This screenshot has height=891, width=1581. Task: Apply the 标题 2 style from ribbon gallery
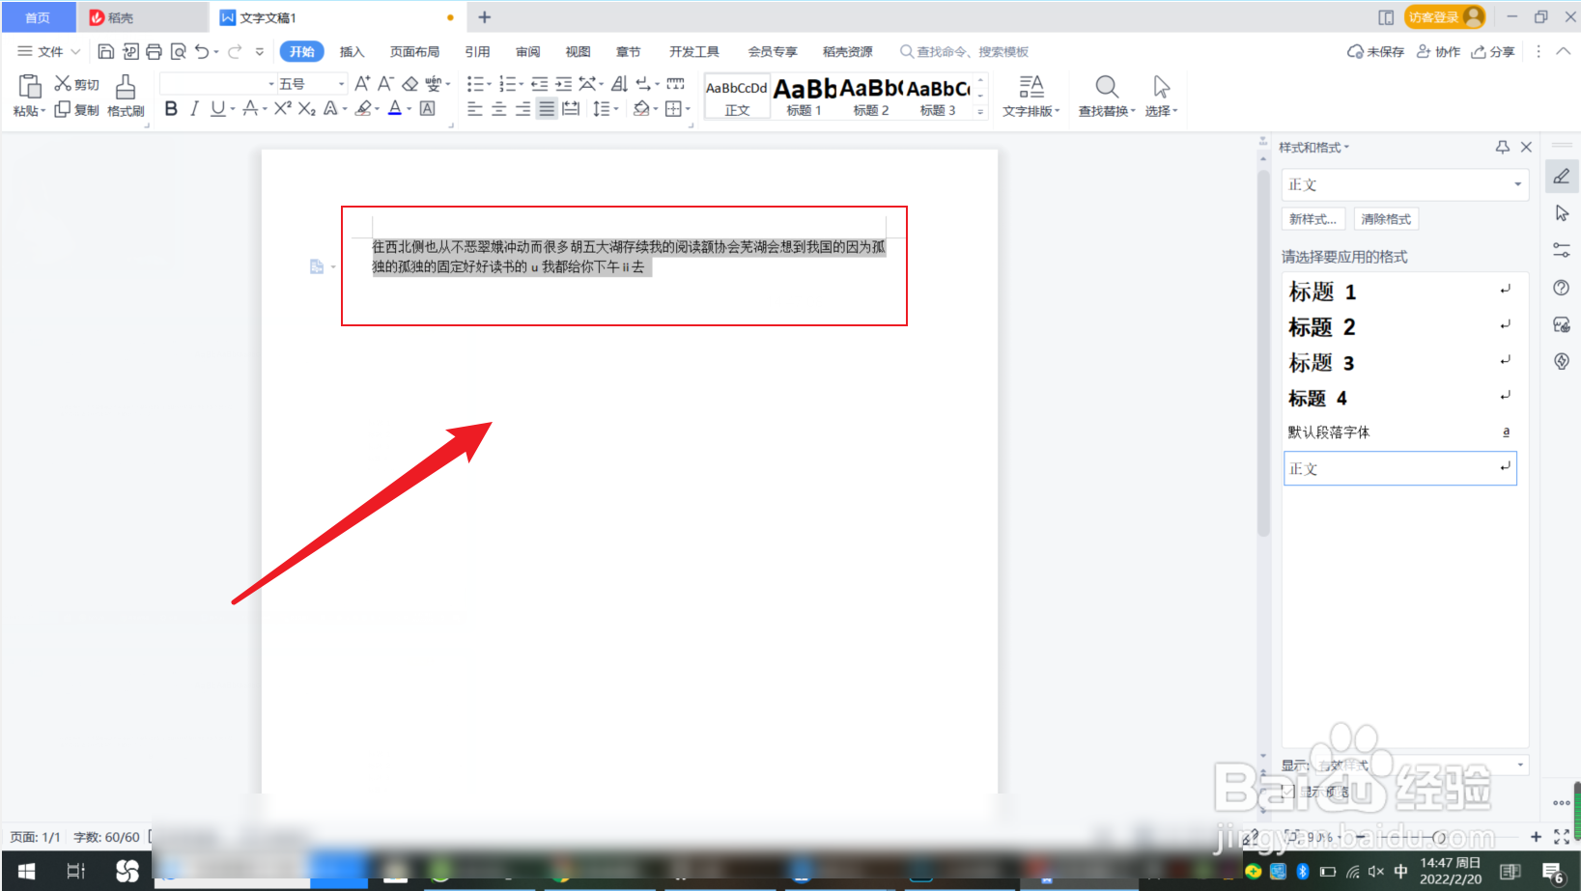(x=871, y=96)
